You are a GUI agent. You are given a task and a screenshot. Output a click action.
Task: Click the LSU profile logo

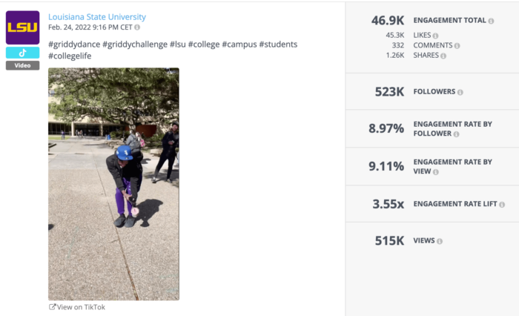click(22, 27)
